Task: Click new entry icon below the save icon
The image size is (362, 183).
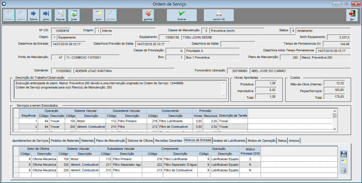Action: coord(343,163)
